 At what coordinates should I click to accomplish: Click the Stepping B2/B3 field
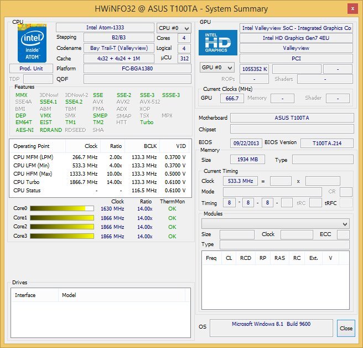pyautogui.click(x=119, y=38)
